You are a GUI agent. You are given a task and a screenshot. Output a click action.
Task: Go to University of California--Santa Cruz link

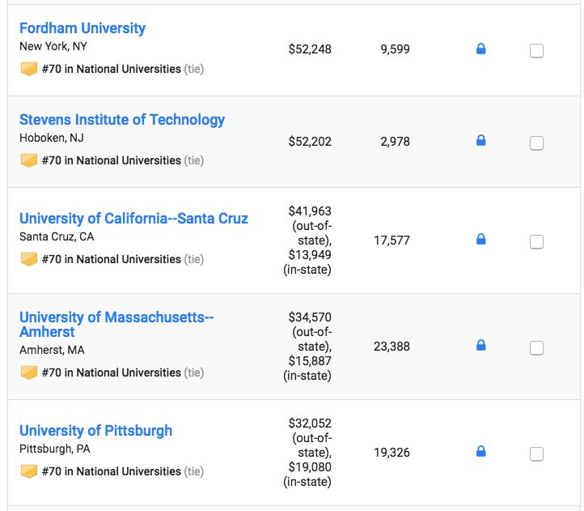click(133, 219)
